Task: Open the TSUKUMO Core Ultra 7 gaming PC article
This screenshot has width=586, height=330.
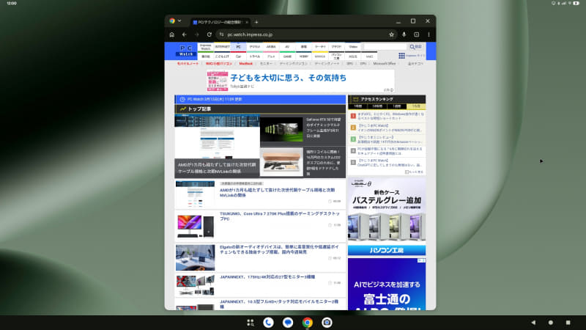Action: pos(280,216)
